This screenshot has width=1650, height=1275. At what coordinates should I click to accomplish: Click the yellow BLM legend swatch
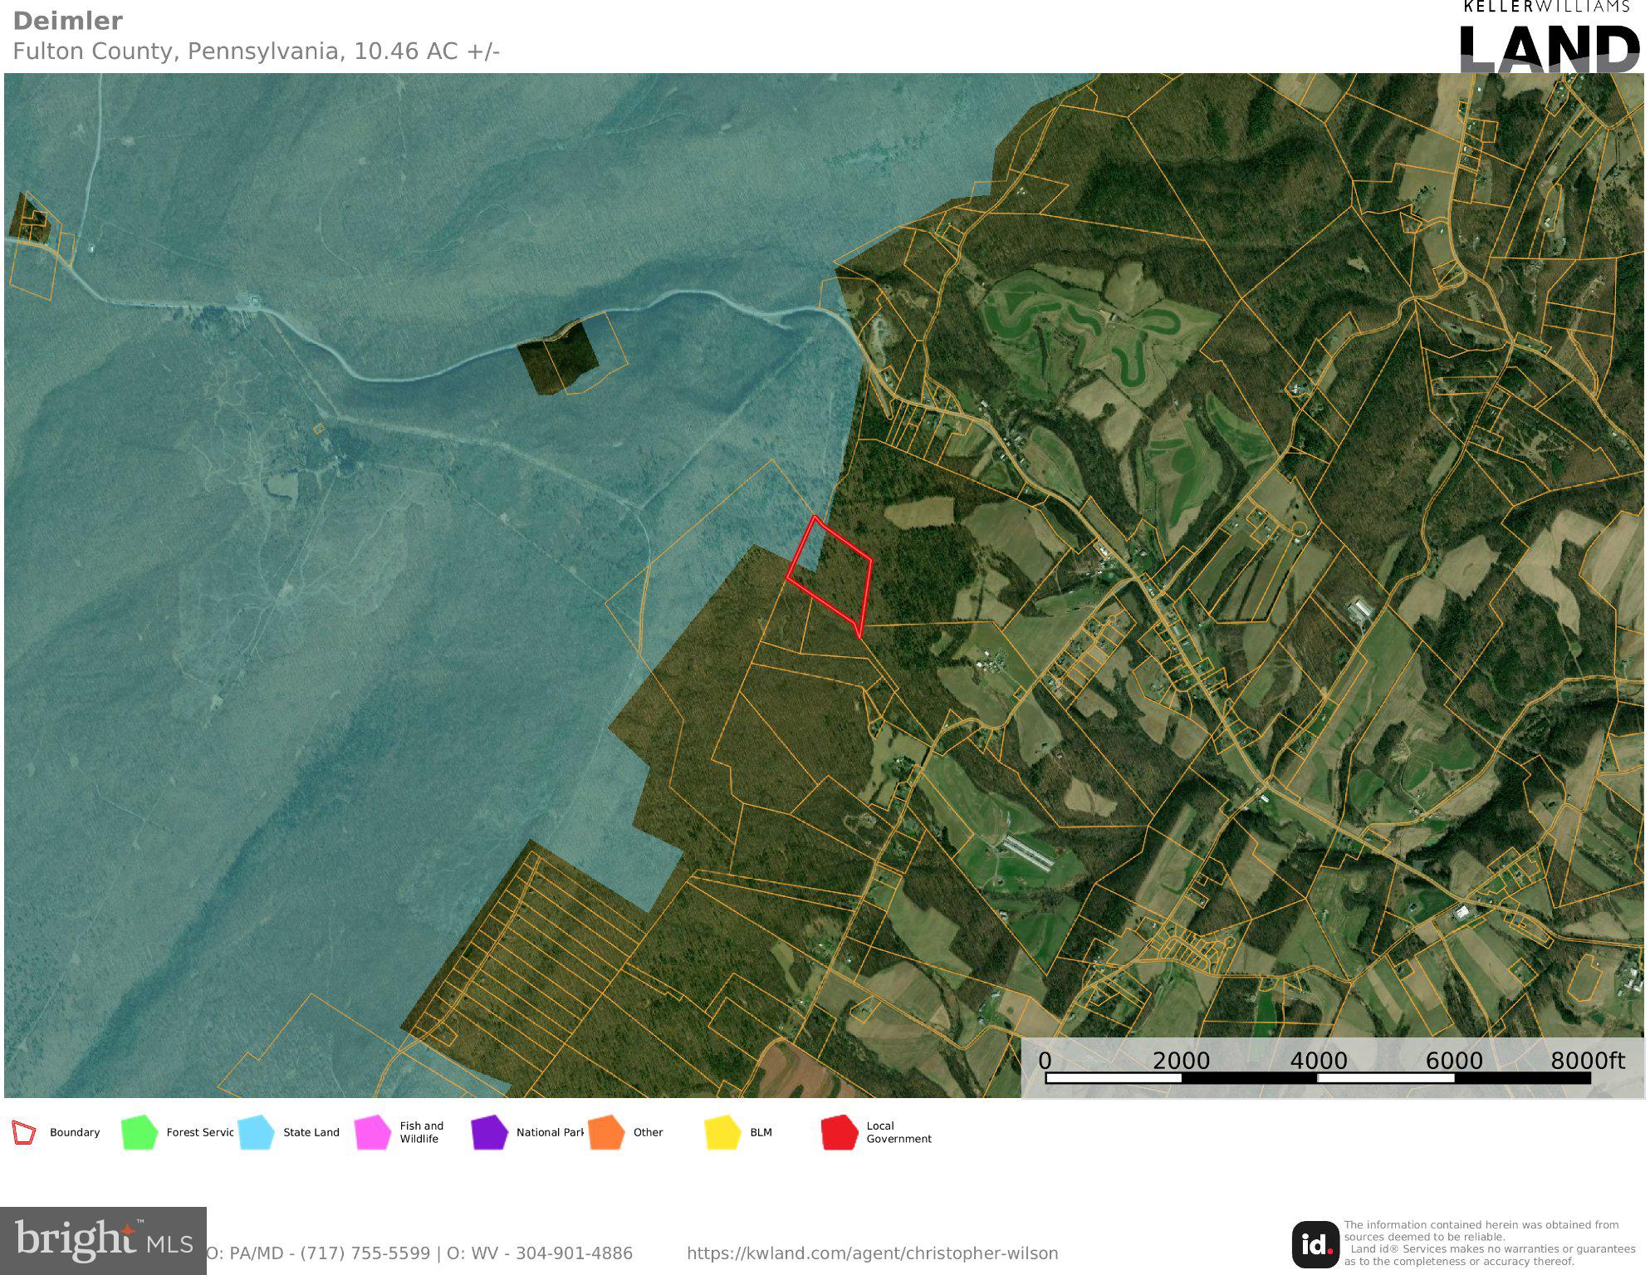tap(722, 1132)
